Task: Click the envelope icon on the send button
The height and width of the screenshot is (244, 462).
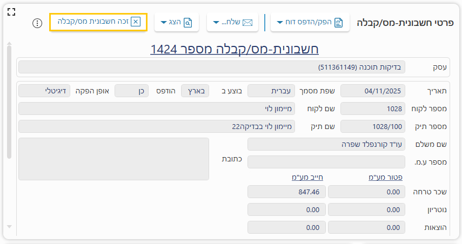Action: point(247,23)
